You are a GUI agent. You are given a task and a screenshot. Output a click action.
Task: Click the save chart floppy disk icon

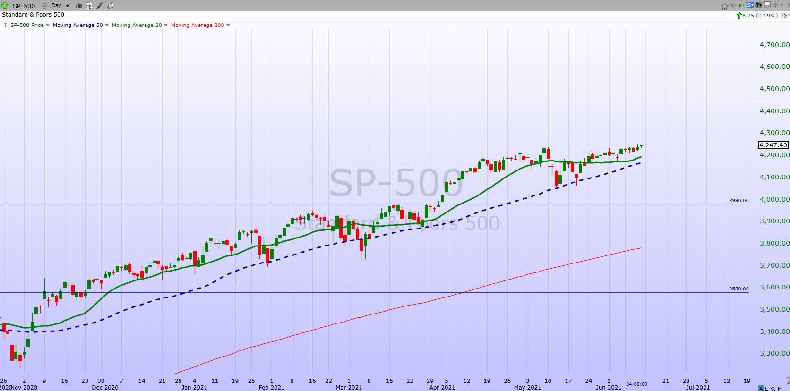tap(767, 5)
